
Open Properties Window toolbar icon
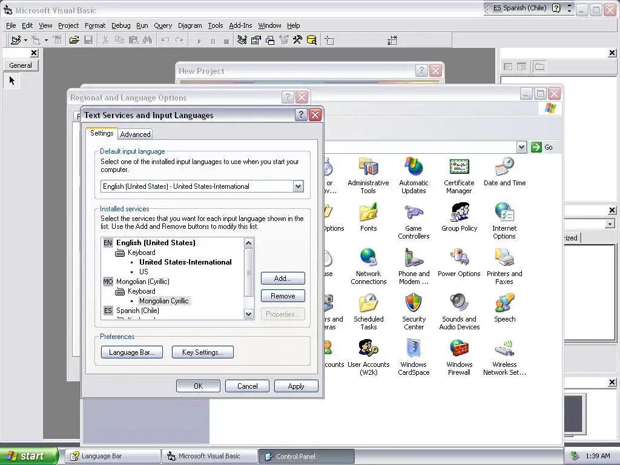click(256, 40)
